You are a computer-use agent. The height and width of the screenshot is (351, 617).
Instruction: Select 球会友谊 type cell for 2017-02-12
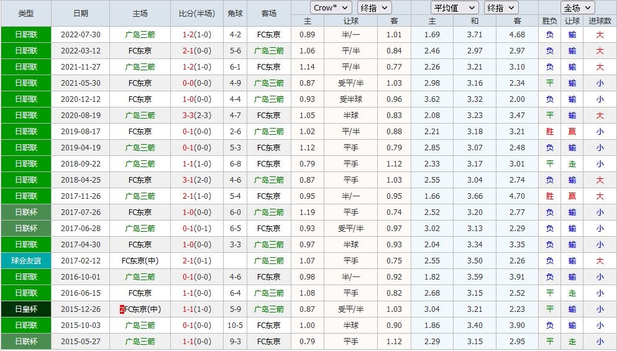point(26,260)
